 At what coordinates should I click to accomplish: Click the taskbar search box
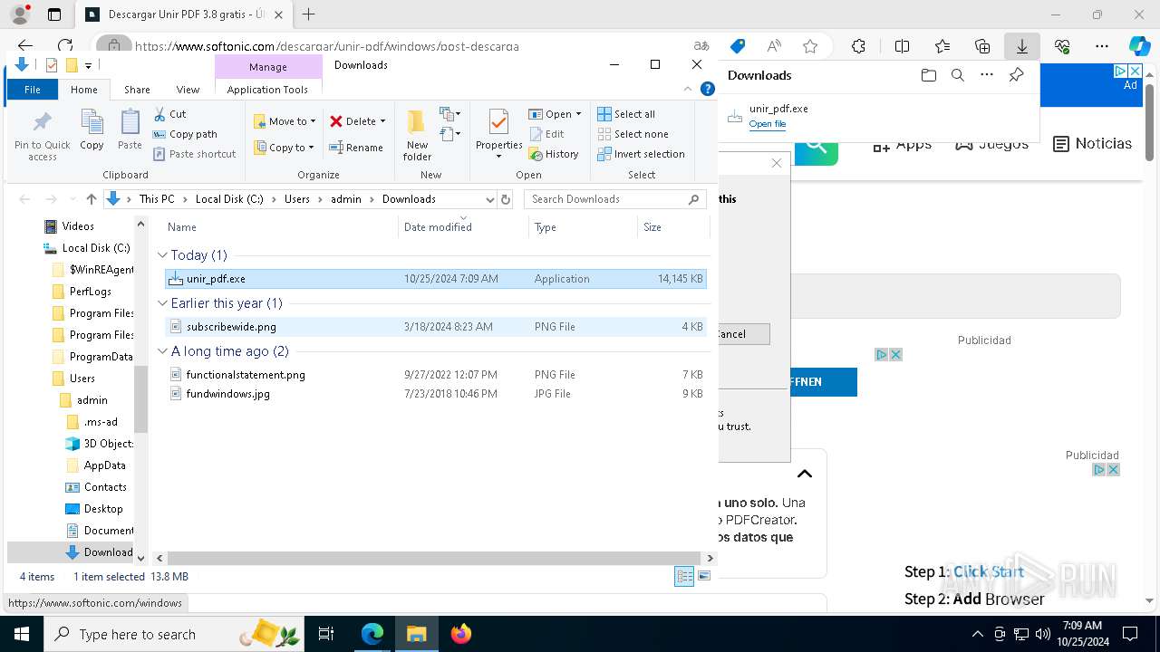(172, 635)
